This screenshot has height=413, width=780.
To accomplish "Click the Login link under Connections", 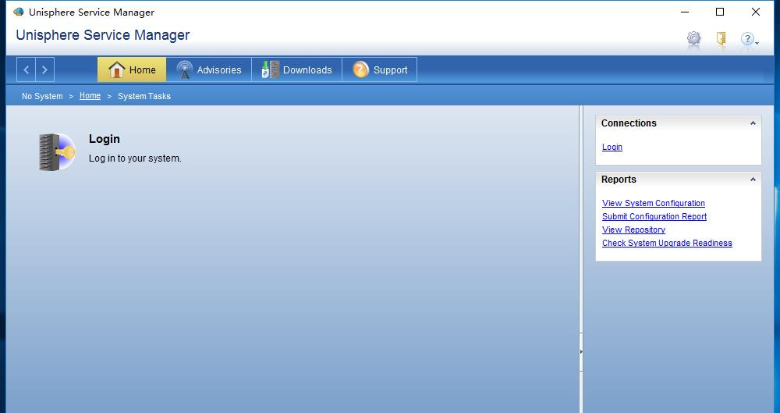I will click(x=612, y=147).
